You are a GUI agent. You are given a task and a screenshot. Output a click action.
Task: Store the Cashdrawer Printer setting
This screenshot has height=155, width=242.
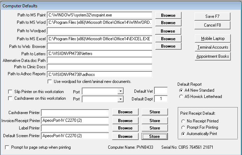point(155,112)
